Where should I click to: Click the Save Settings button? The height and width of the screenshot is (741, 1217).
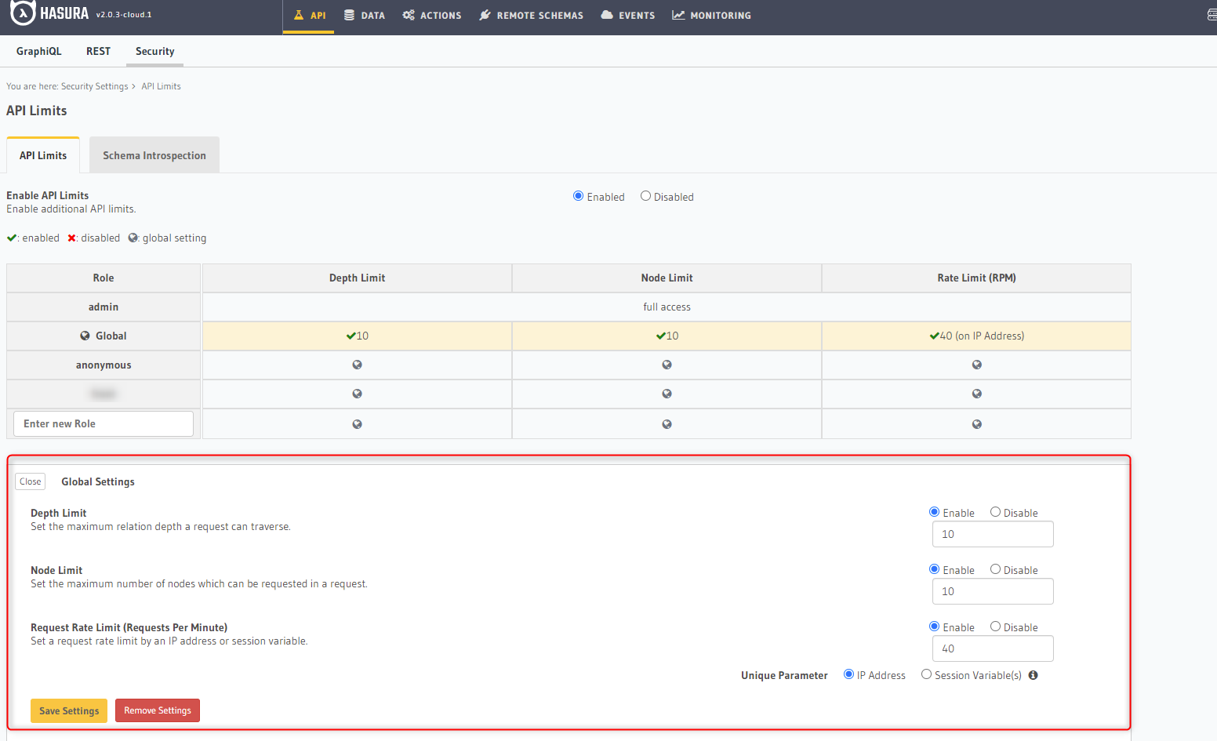[x=68, y=710]
